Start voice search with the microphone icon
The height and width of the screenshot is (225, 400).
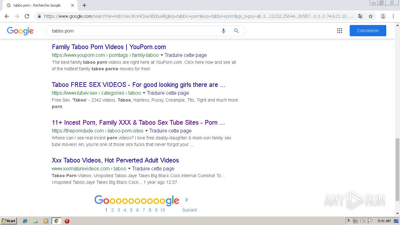pyautogui.click(x=223, y=31)
